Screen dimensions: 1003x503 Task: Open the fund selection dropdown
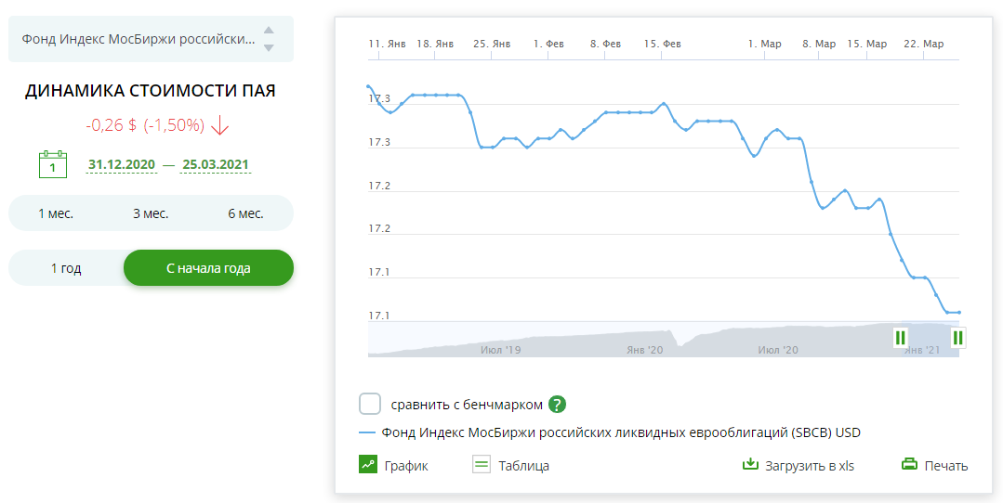tap(139, 39)
